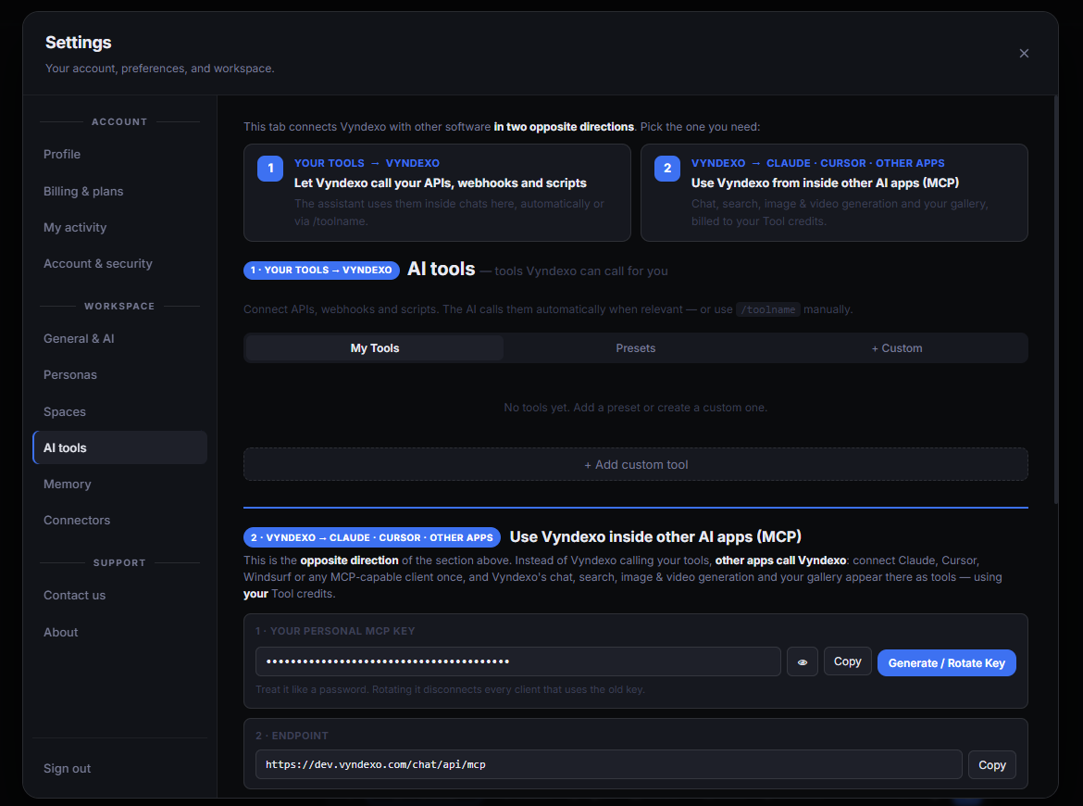Click the /toolname code snippet
The width and height of the screenshot is (1083, 806).
click(x=767, y=309)
